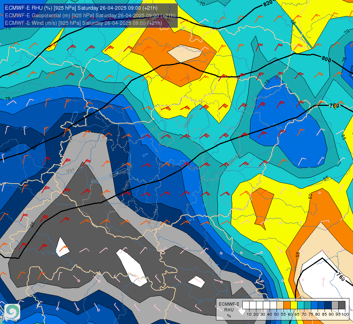
Task: Click the "60" humidity contour label on map
Action: (310, 196)
